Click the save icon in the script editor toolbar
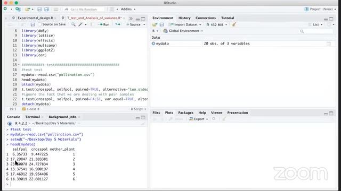The image size is (341, 191). (x=33, y=25)
